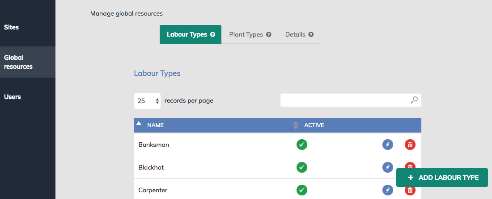Edit the Blackhat labour type
Image resolution: width=492 pixels, height=199 pixels.
tap(387, 167)
